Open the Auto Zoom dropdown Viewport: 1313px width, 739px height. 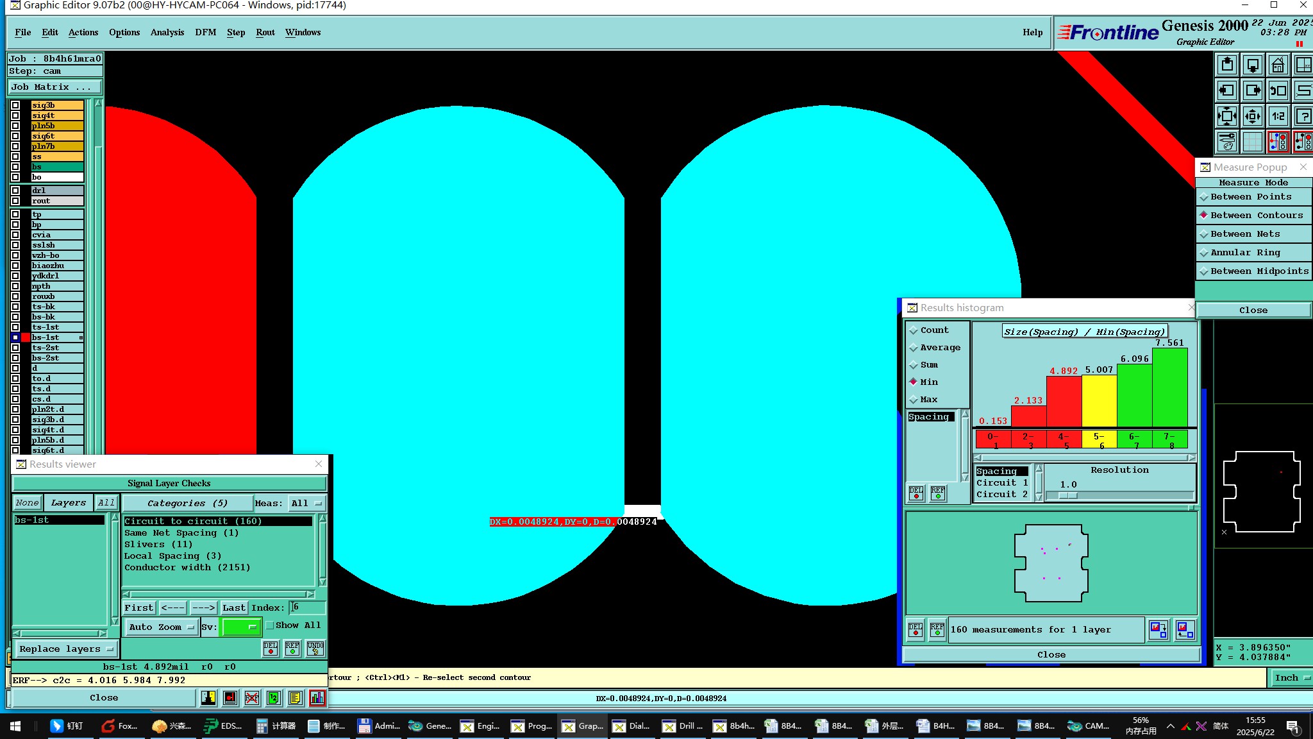pos(162,627)
